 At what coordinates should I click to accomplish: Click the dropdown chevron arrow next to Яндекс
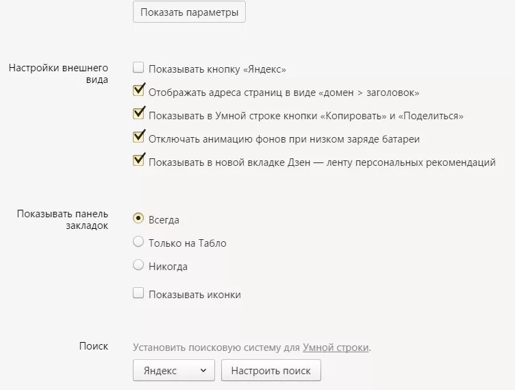(203, 371)
